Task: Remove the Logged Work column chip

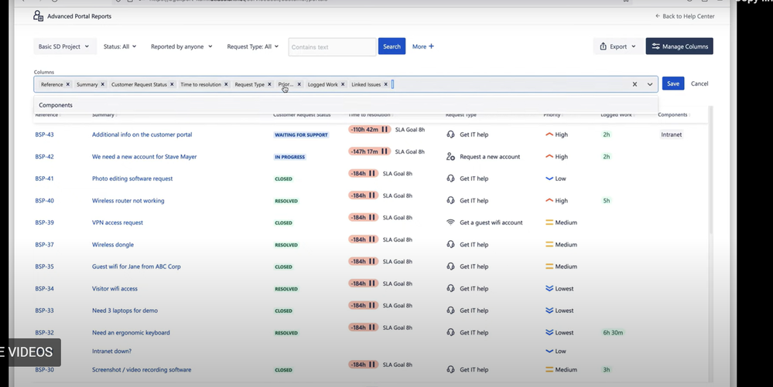Action: click(343, 84)
